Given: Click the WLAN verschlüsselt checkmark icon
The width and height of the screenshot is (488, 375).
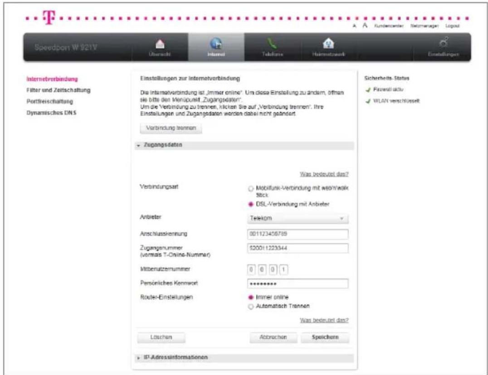Looking at the screenshot, I should (368, 101).
